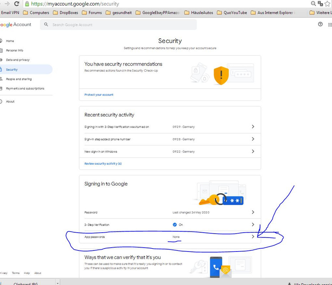Open the QuoYouTube bookmarks folder
Image resolution: width=332 pixels, height=285 pixels.
[232, 13]
